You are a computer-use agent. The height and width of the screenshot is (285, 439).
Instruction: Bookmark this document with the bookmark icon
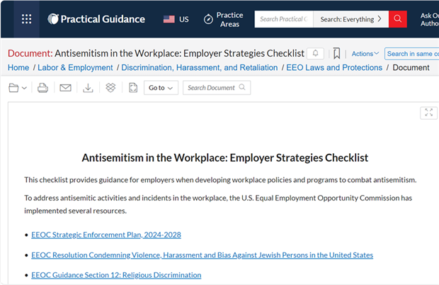click(x=336, y=53)
